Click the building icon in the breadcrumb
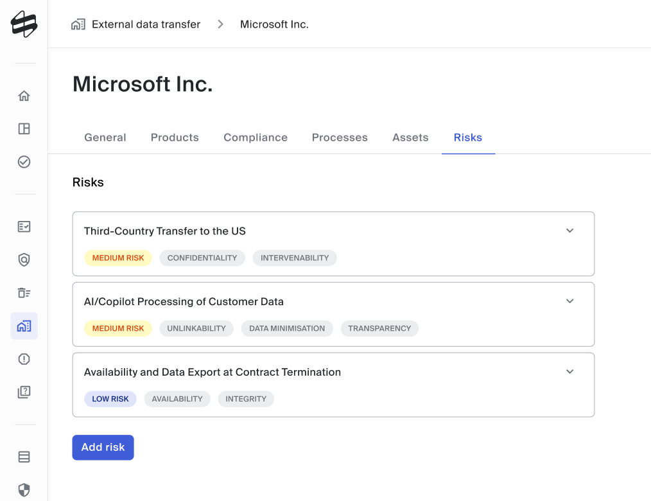This screenshot has height=501, width=651. tap(78, 24)
